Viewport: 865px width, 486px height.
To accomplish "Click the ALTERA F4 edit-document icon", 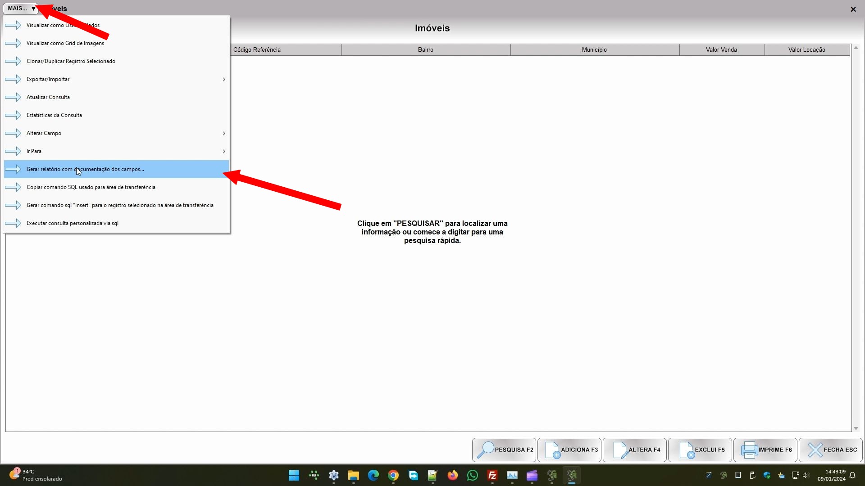I will (x=620, y=450).
